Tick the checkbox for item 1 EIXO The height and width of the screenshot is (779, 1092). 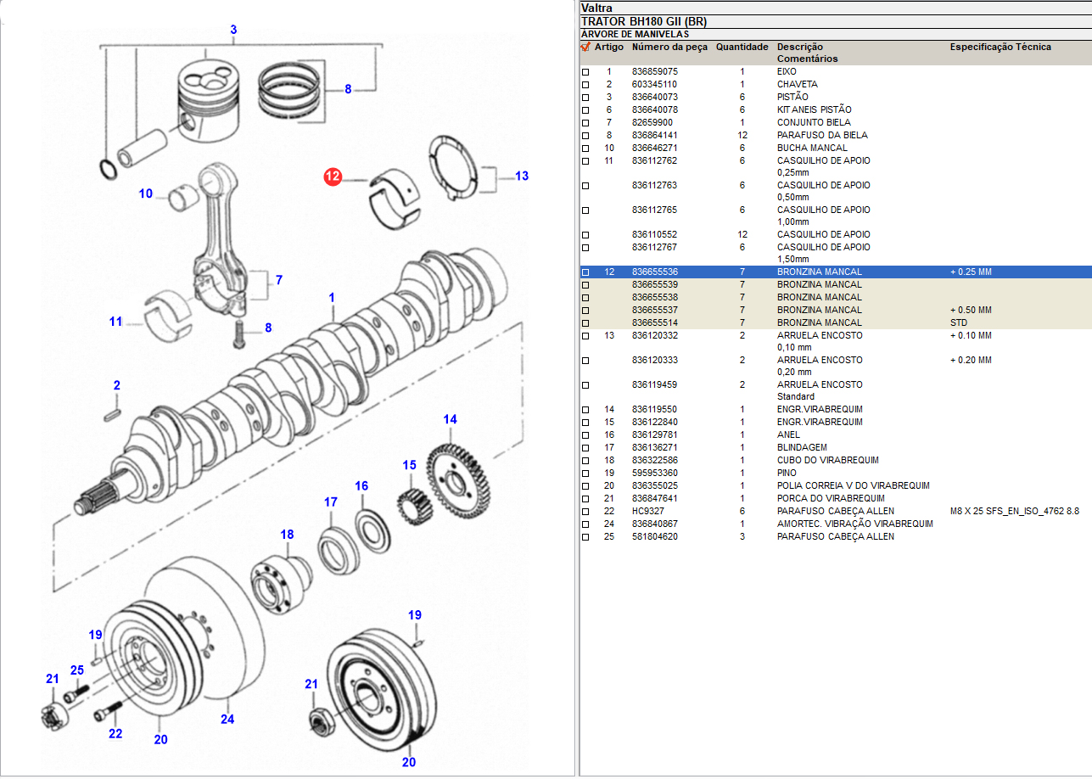(x=585, y=72)
